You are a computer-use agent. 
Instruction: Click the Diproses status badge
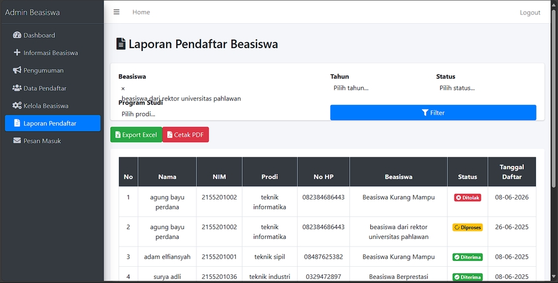467,227
